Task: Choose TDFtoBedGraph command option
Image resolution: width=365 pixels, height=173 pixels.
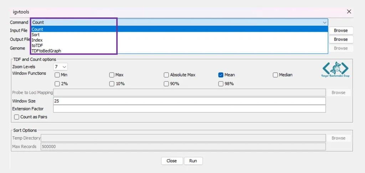Action: (179, 51)
